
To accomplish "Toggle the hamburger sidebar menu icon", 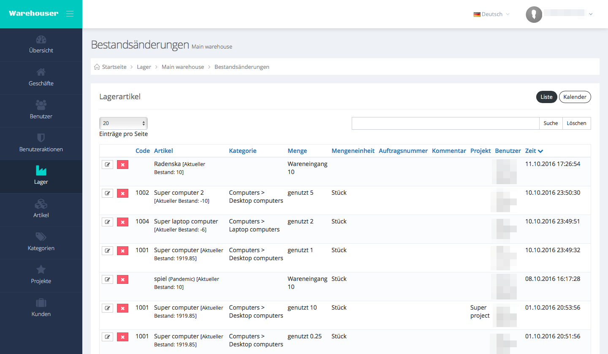I will coord(70,14).
